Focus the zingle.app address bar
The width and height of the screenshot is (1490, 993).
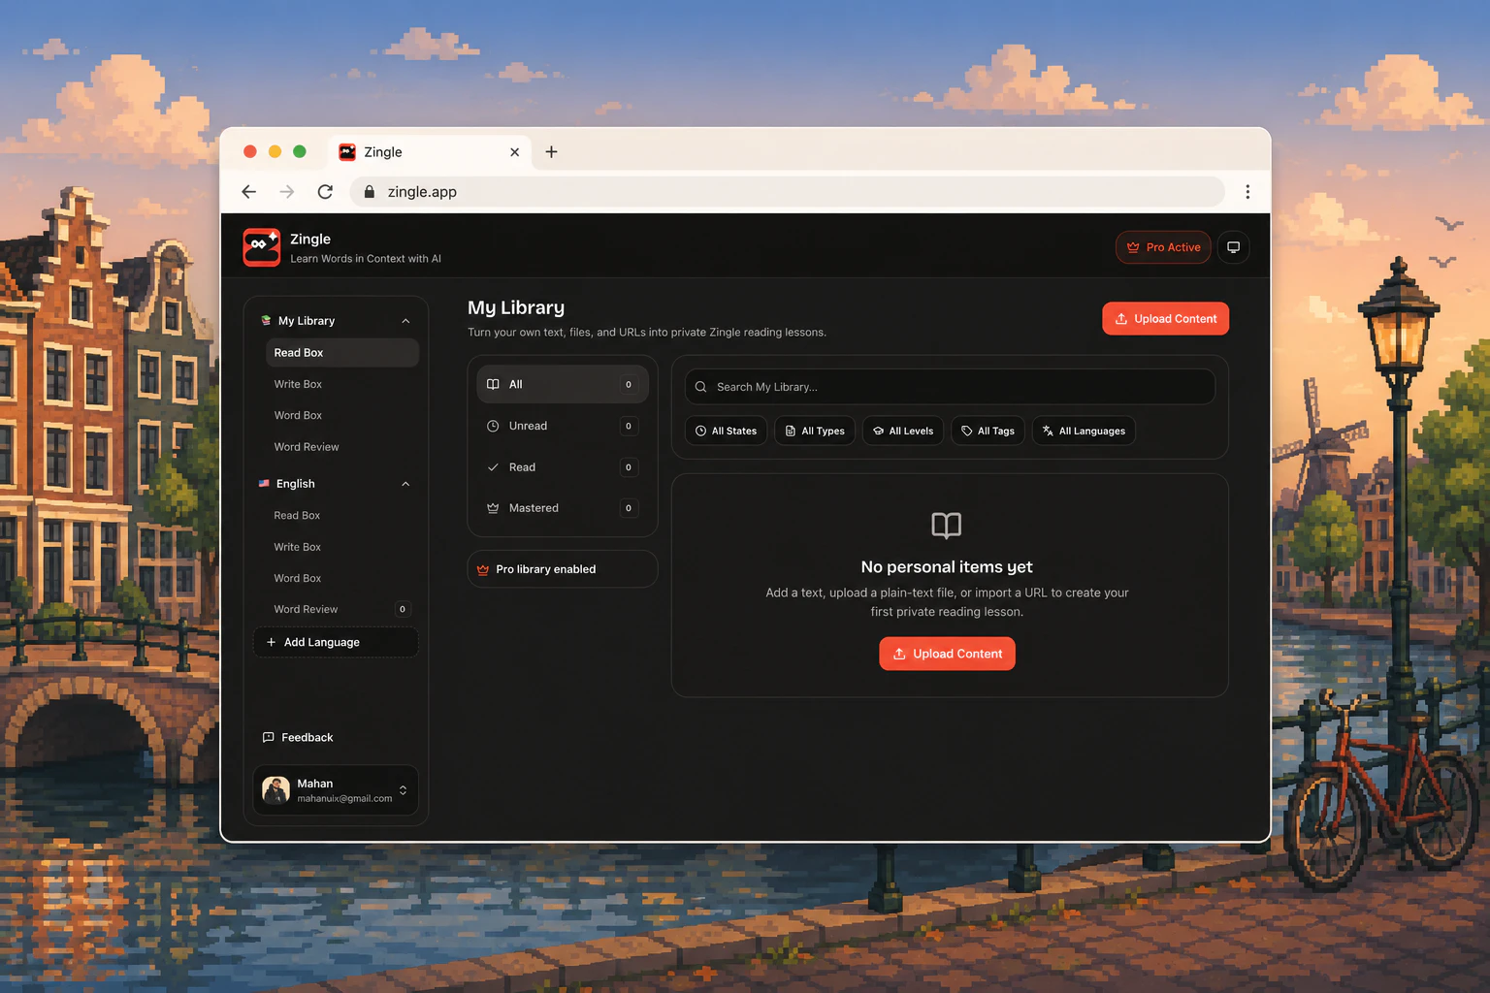[x=787, y=192]
